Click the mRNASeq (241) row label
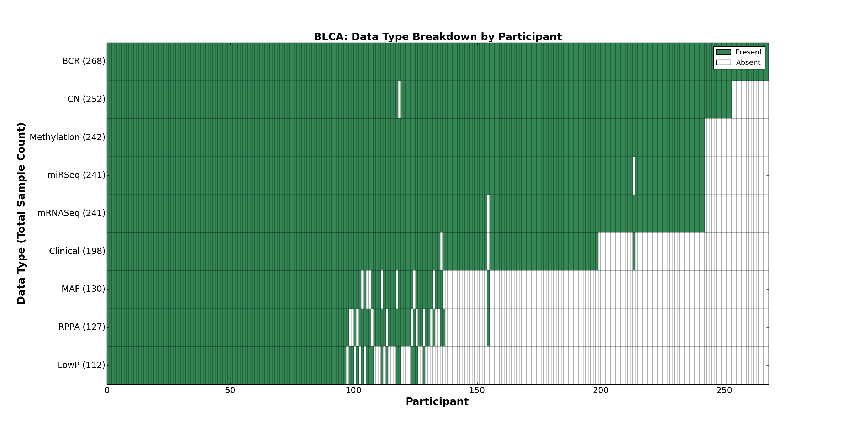The height and width of the screenshot is (427, 854). (x=71, y=213)
